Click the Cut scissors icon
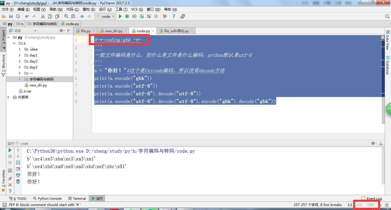The width and height of the screenshot is (391, 210). pyautogui.click(x=43, y=16)
